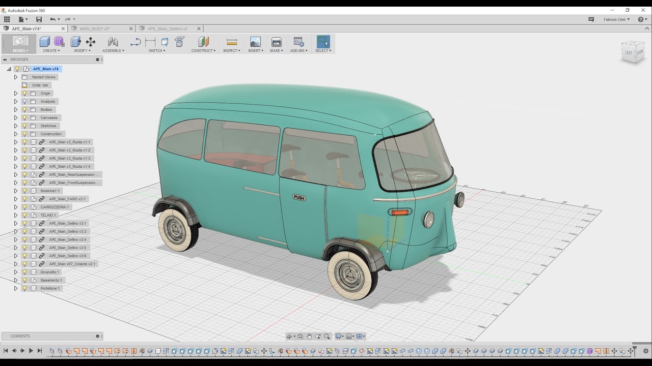Collapse the Browser panel with double arrows
Screen dimensions: 652x366
[x=5, y=59]
